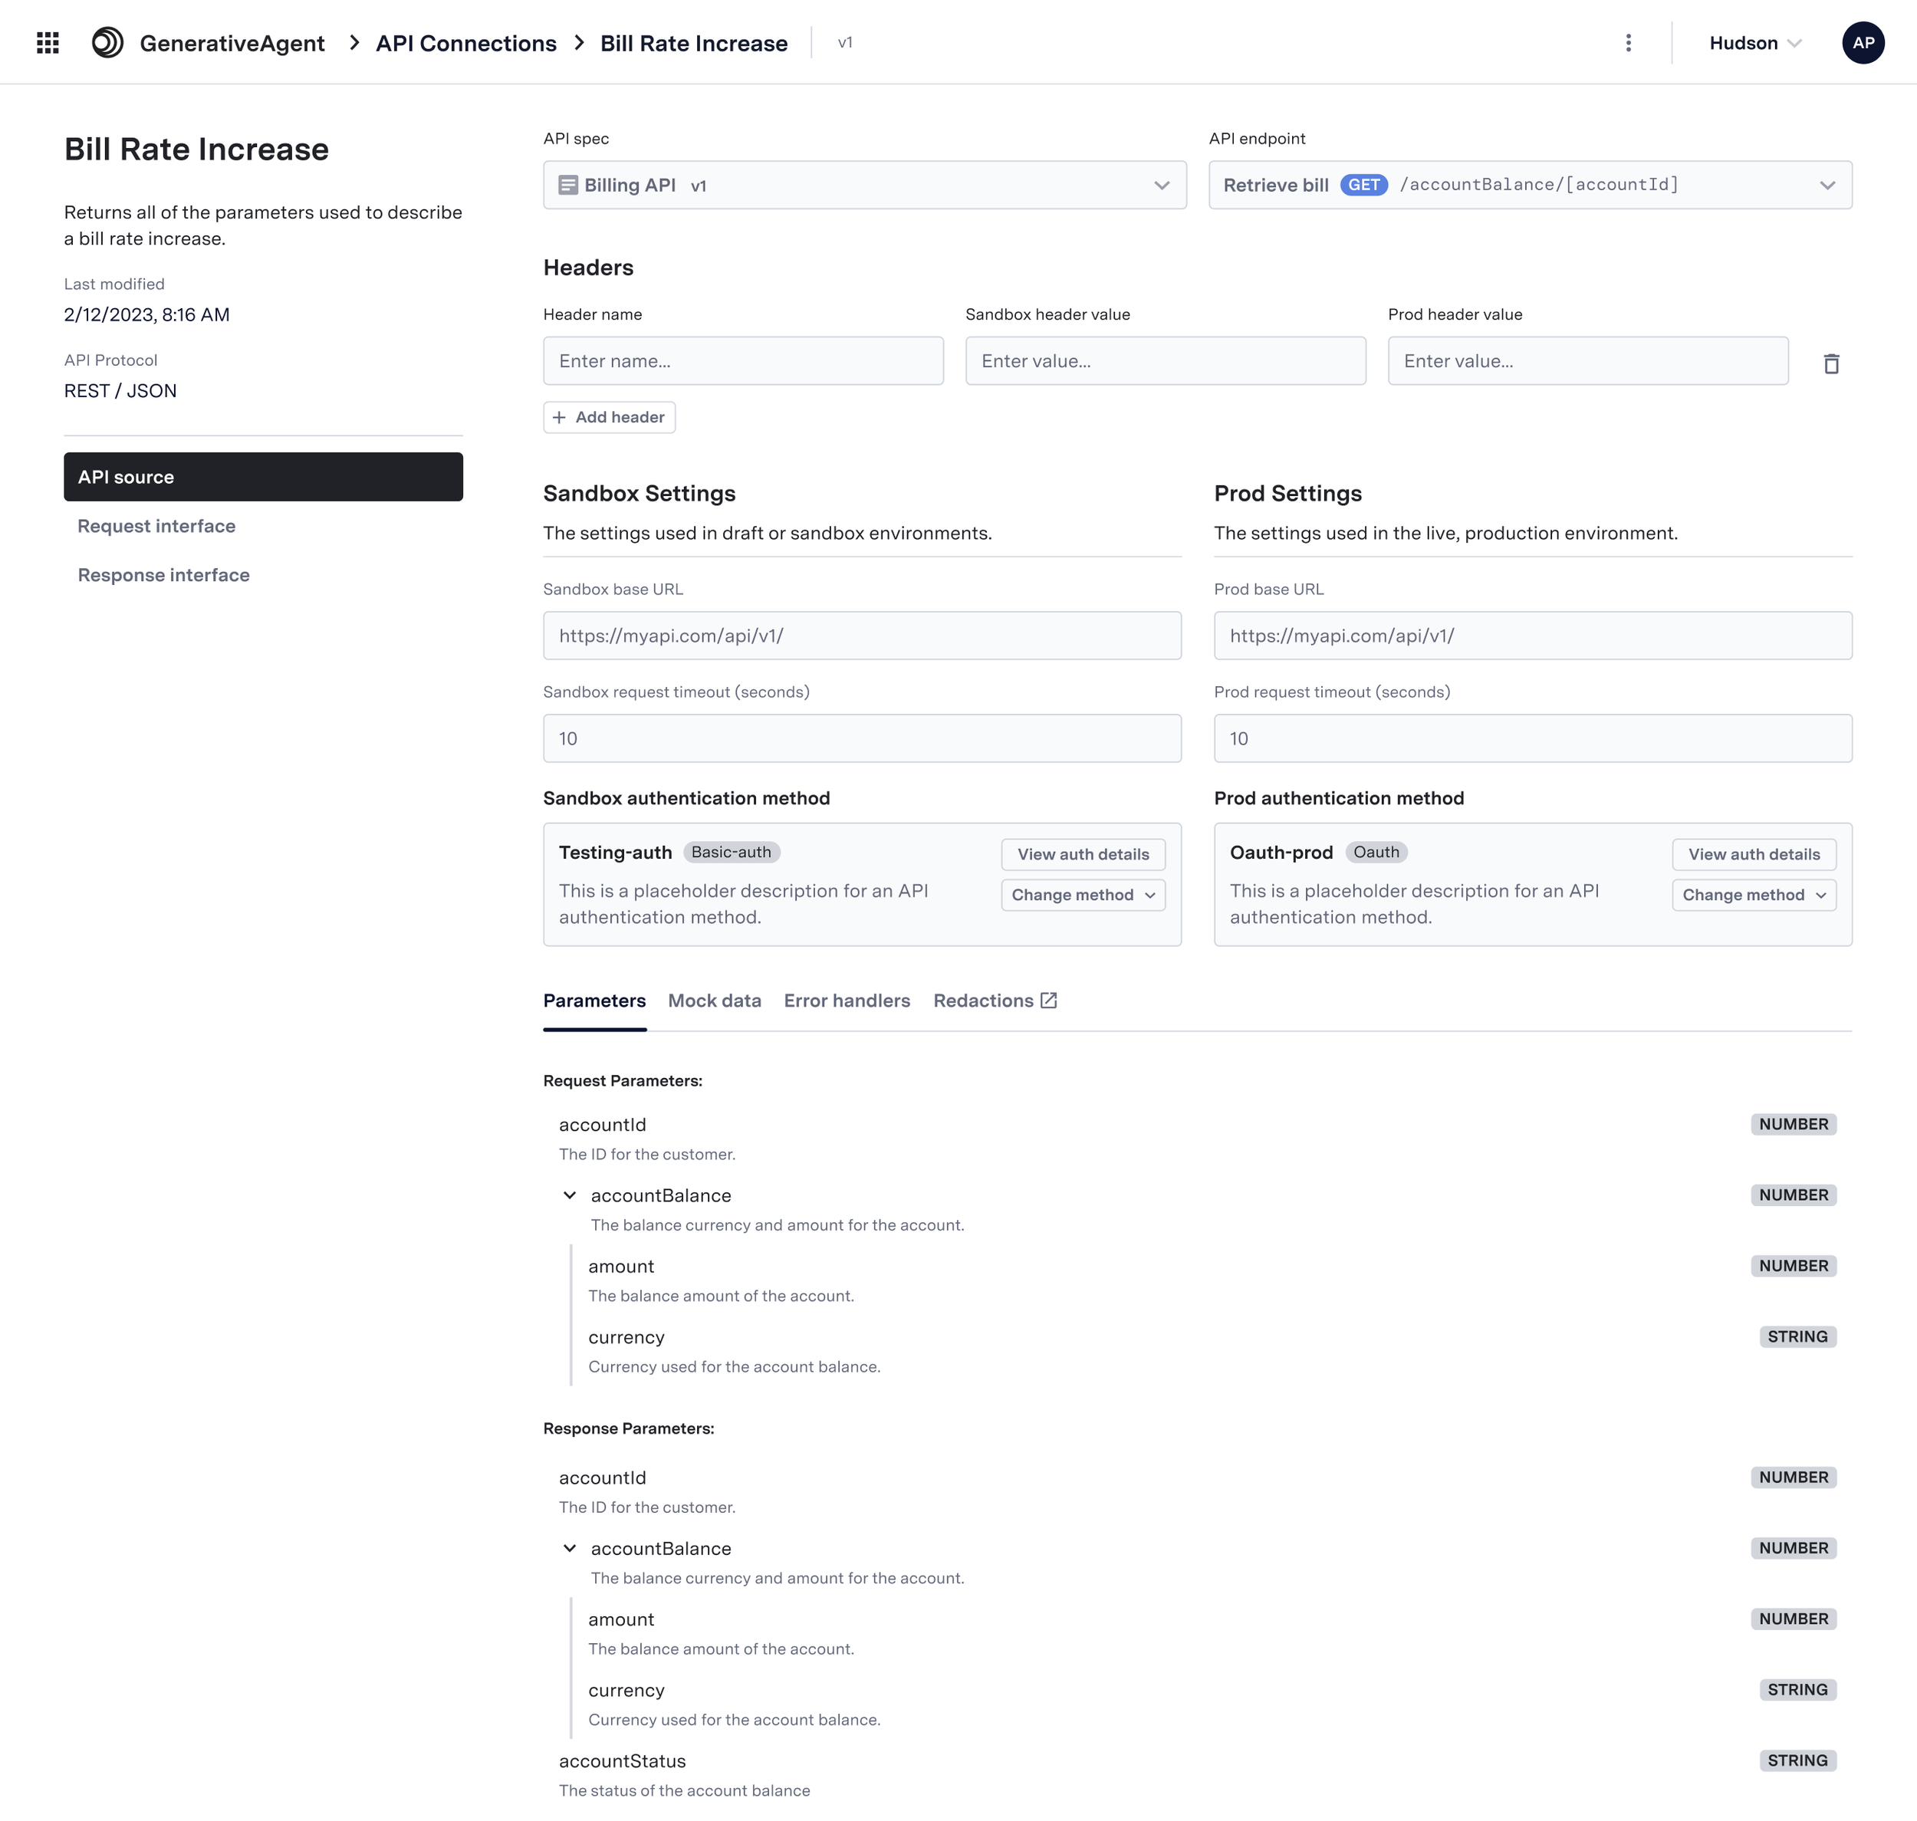
Task: Open Hudson workspace switcher dropdown
Action: coord(1754,43)
